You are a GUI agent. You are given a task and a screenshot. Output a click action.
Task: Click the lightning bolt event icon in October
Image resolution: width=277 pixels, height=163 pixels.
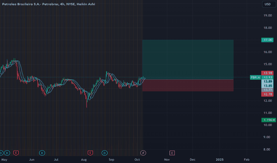143,153
